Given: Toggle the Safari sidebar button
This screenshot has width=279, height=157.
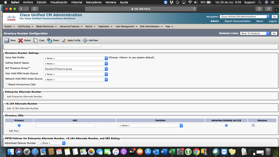Looking at the screenshot, I should coord(35,9).
